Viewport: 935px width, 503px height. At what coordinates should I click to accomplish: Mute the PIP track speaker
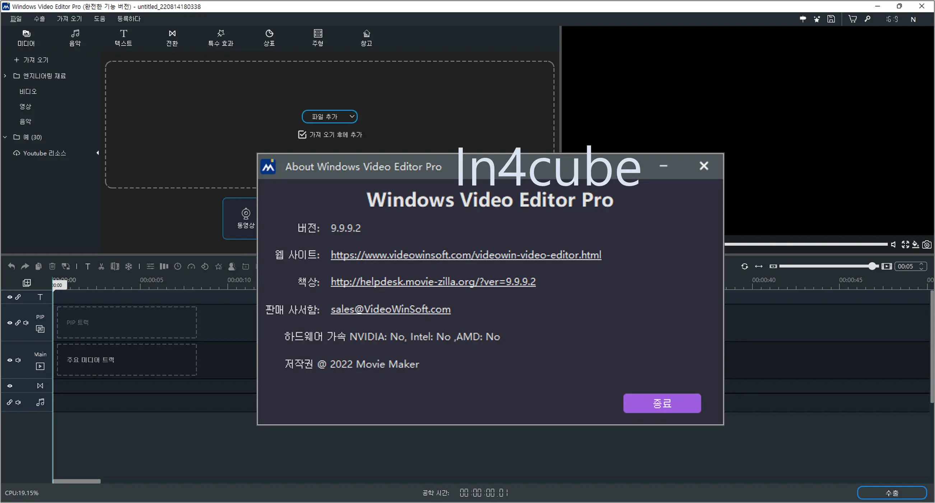(26, 323)
